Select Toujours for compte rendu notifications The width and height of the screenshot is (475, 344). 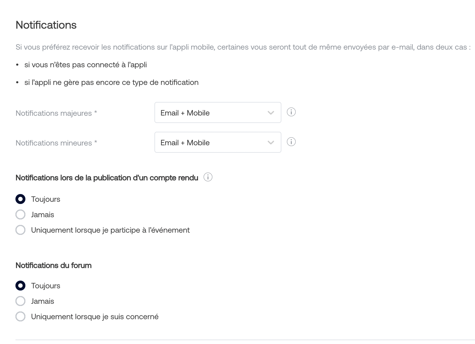pyautogui.click(x=20, y=199)
